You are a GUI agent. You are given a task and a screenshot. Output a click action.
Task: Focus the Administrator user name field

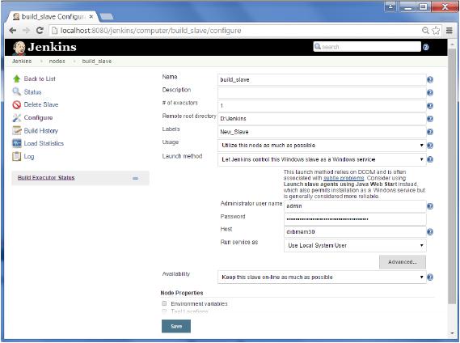pyautogui.click(x=355, y=206)
